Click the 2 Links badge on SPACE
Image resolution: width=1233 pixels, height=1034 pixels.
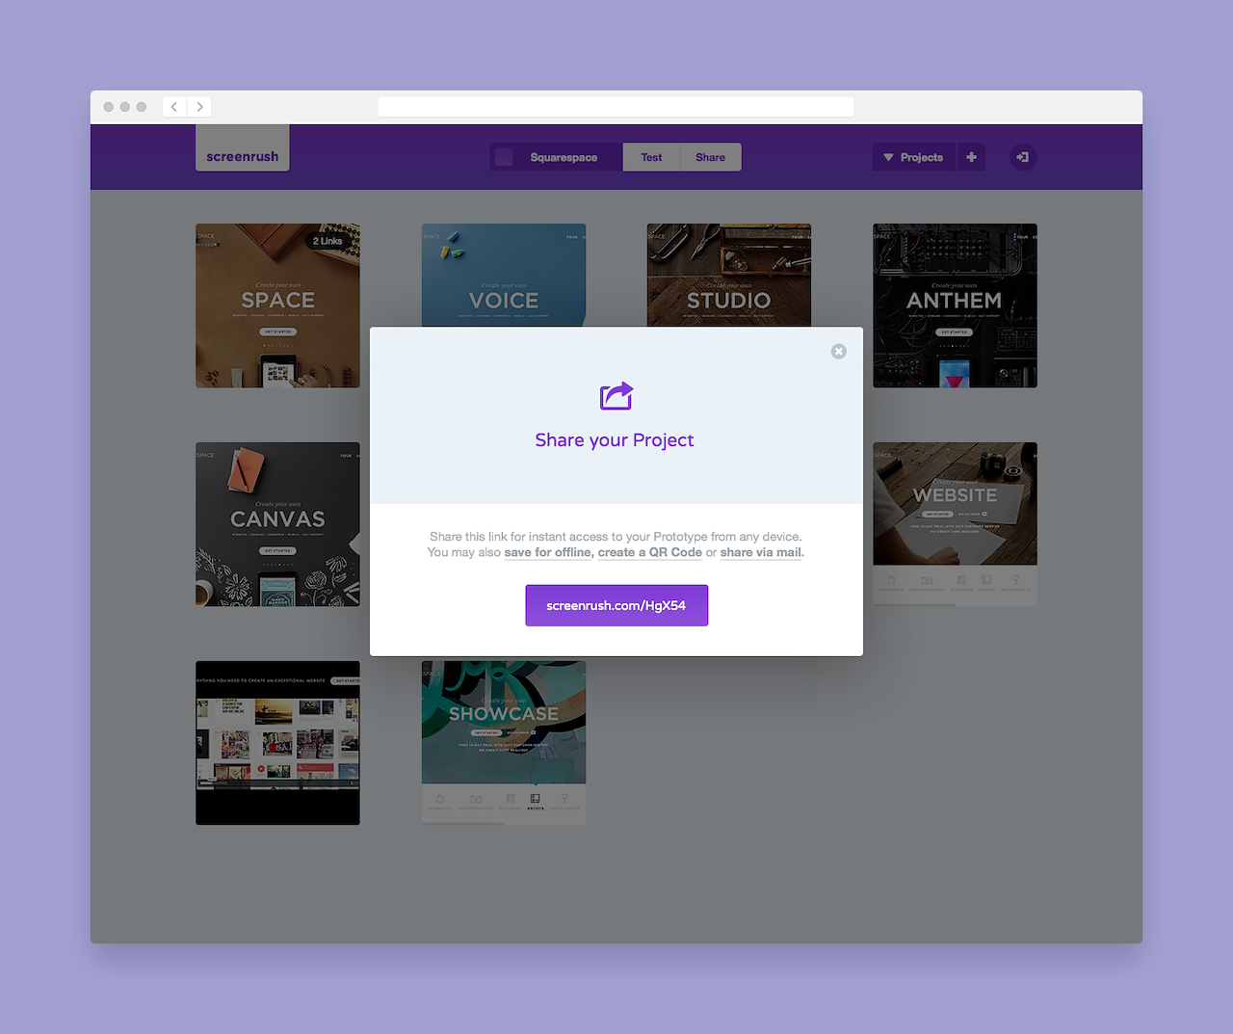point(328,241)
